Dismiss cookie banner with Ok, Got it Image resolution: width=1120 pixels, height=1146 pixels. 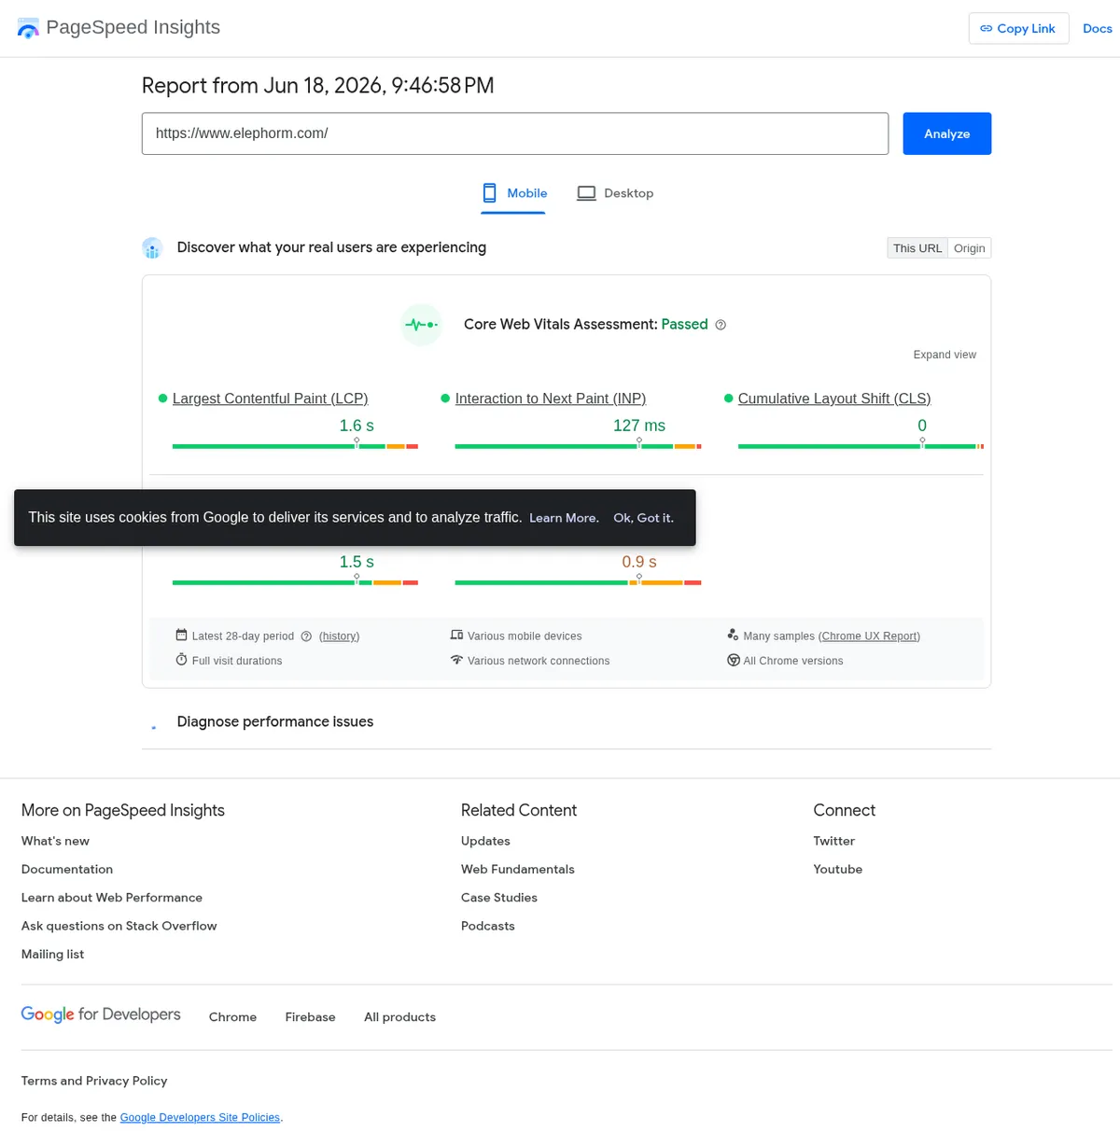(643, 518)
